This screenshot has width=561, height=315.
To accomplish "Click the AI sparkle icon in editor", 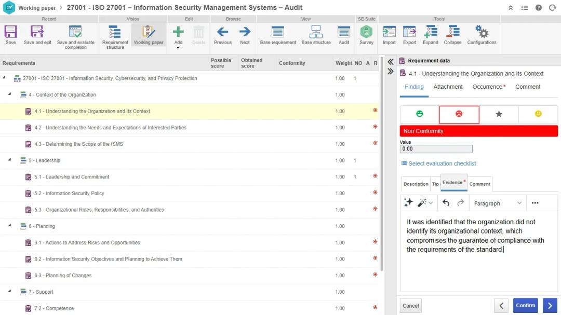I will [408, 203].
